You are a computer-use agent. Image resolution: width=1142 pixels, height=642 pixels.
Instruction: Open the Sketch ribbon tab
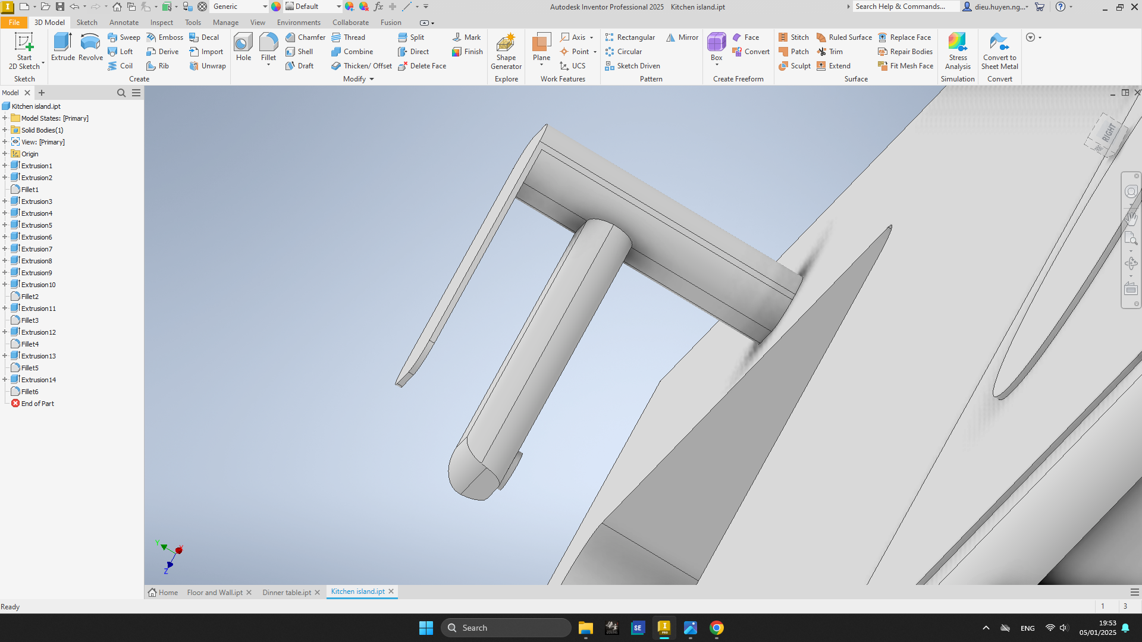pos(87,23)
